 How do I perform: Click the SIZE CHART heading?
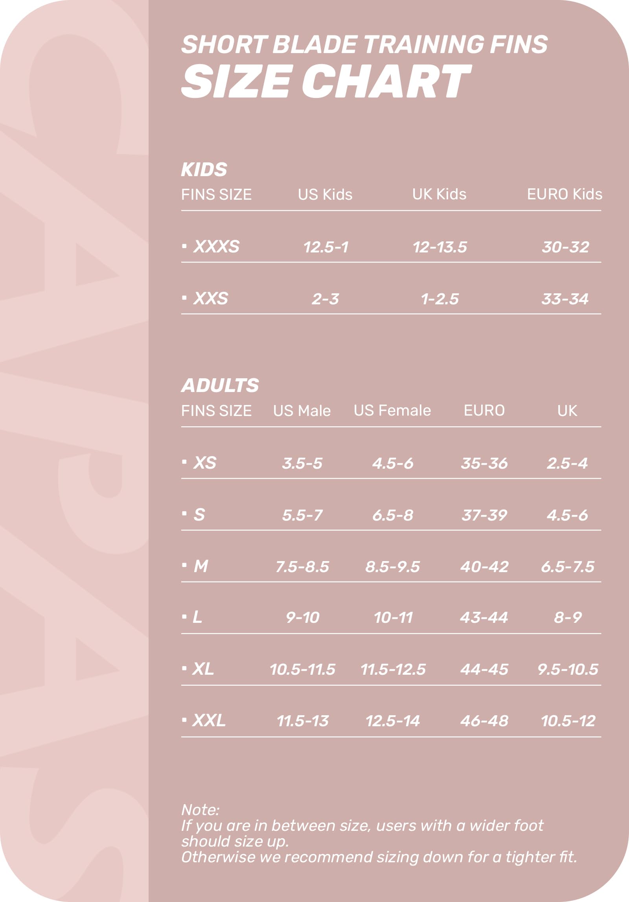326,81
